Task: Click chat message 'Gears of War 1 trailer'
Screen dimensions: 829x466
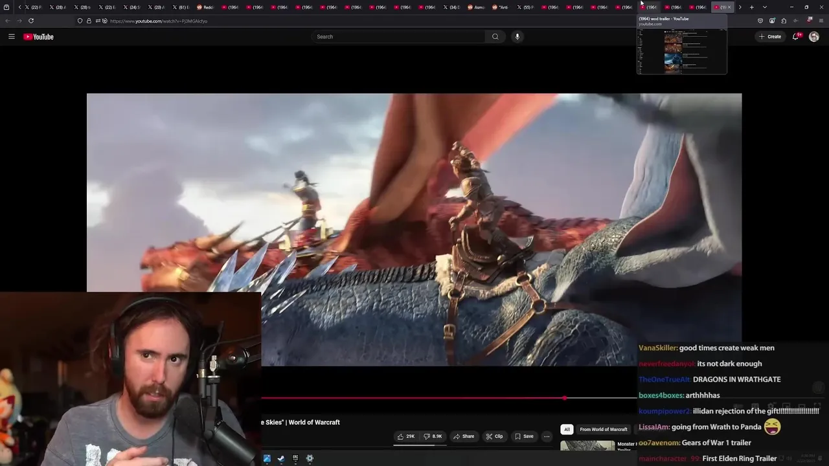Action: 716,443
